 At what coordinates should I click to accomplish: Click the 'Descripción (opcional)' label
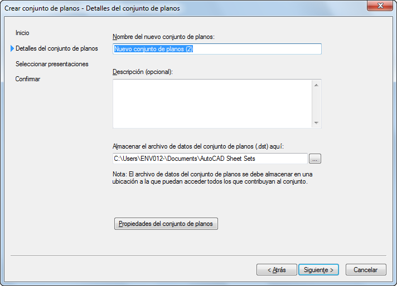pyautogui.click(x=143, y=72)
